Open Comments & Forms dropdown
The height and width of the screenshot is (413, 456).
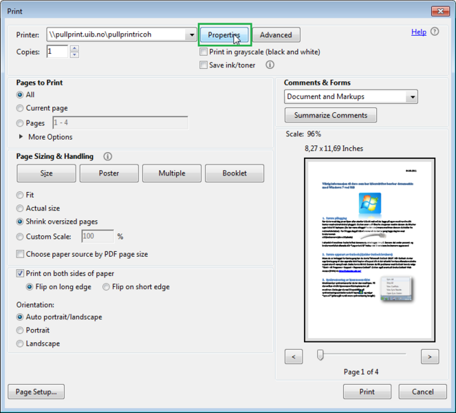tap(413, 96)
